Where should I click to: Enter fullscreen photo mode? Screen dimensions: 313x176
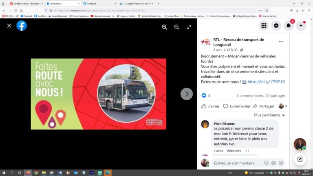click(189, 27)
